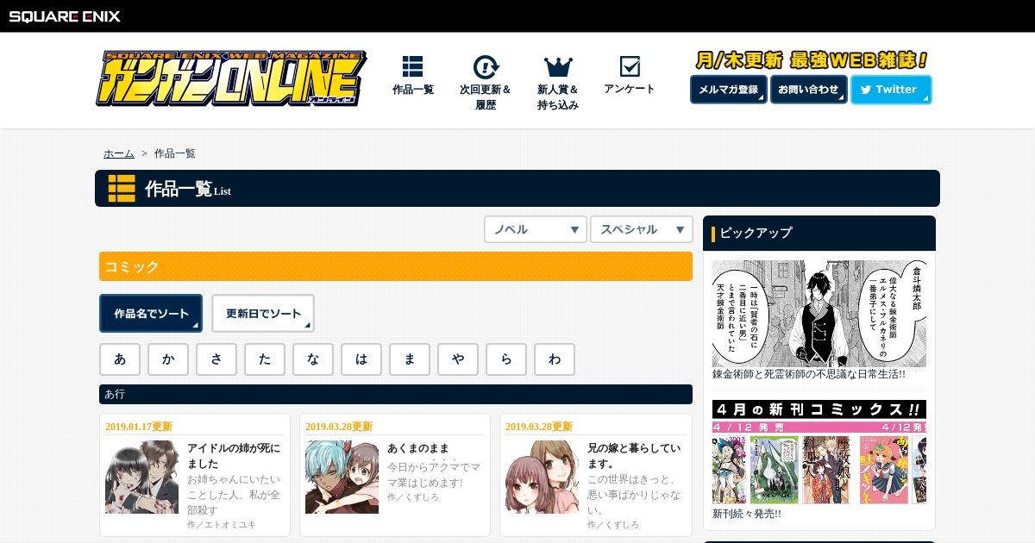Open 次回更新＆履歴 clock icon
The image size is (1035, 543).
pos(486,66)
